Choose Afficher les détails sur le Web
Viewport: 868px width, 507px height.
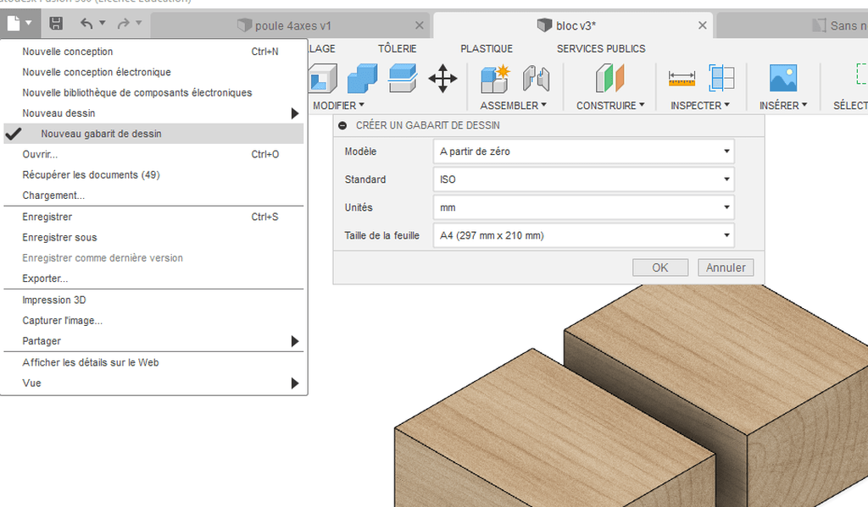[153, 362]
